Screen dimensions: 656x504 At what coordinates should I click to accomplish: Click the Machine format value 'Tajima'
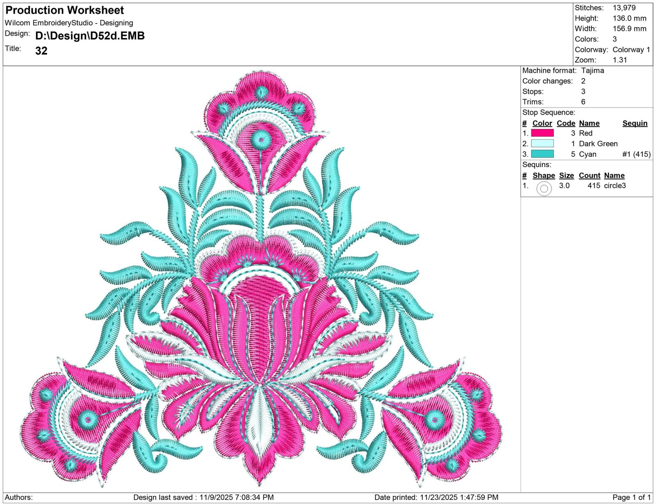[x=592, y=70]
